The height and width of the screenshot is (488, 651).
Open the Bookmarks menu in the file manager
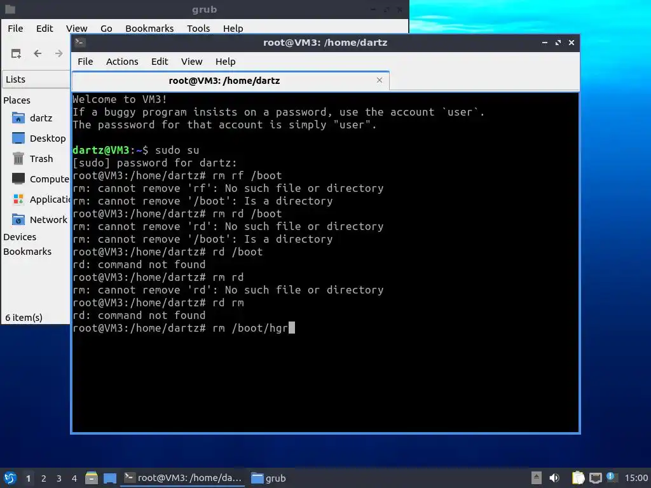click(149, 28)
